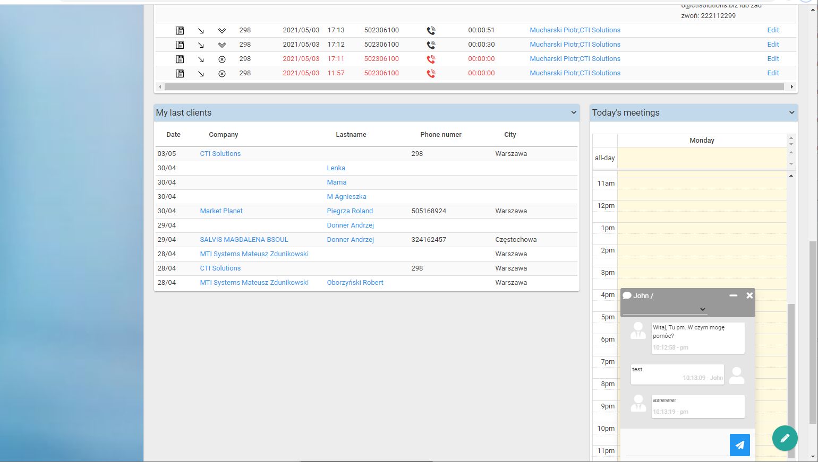
Task: Click the page vertical scrollbar thumb
Action: (x=812, y=332)
